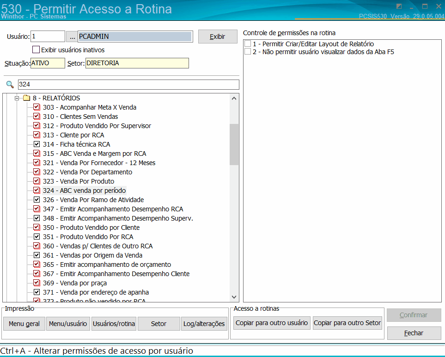This screenshot has width=445, height=357.
Task: Click the Usuário code input field
Action: tap(48, 37)
